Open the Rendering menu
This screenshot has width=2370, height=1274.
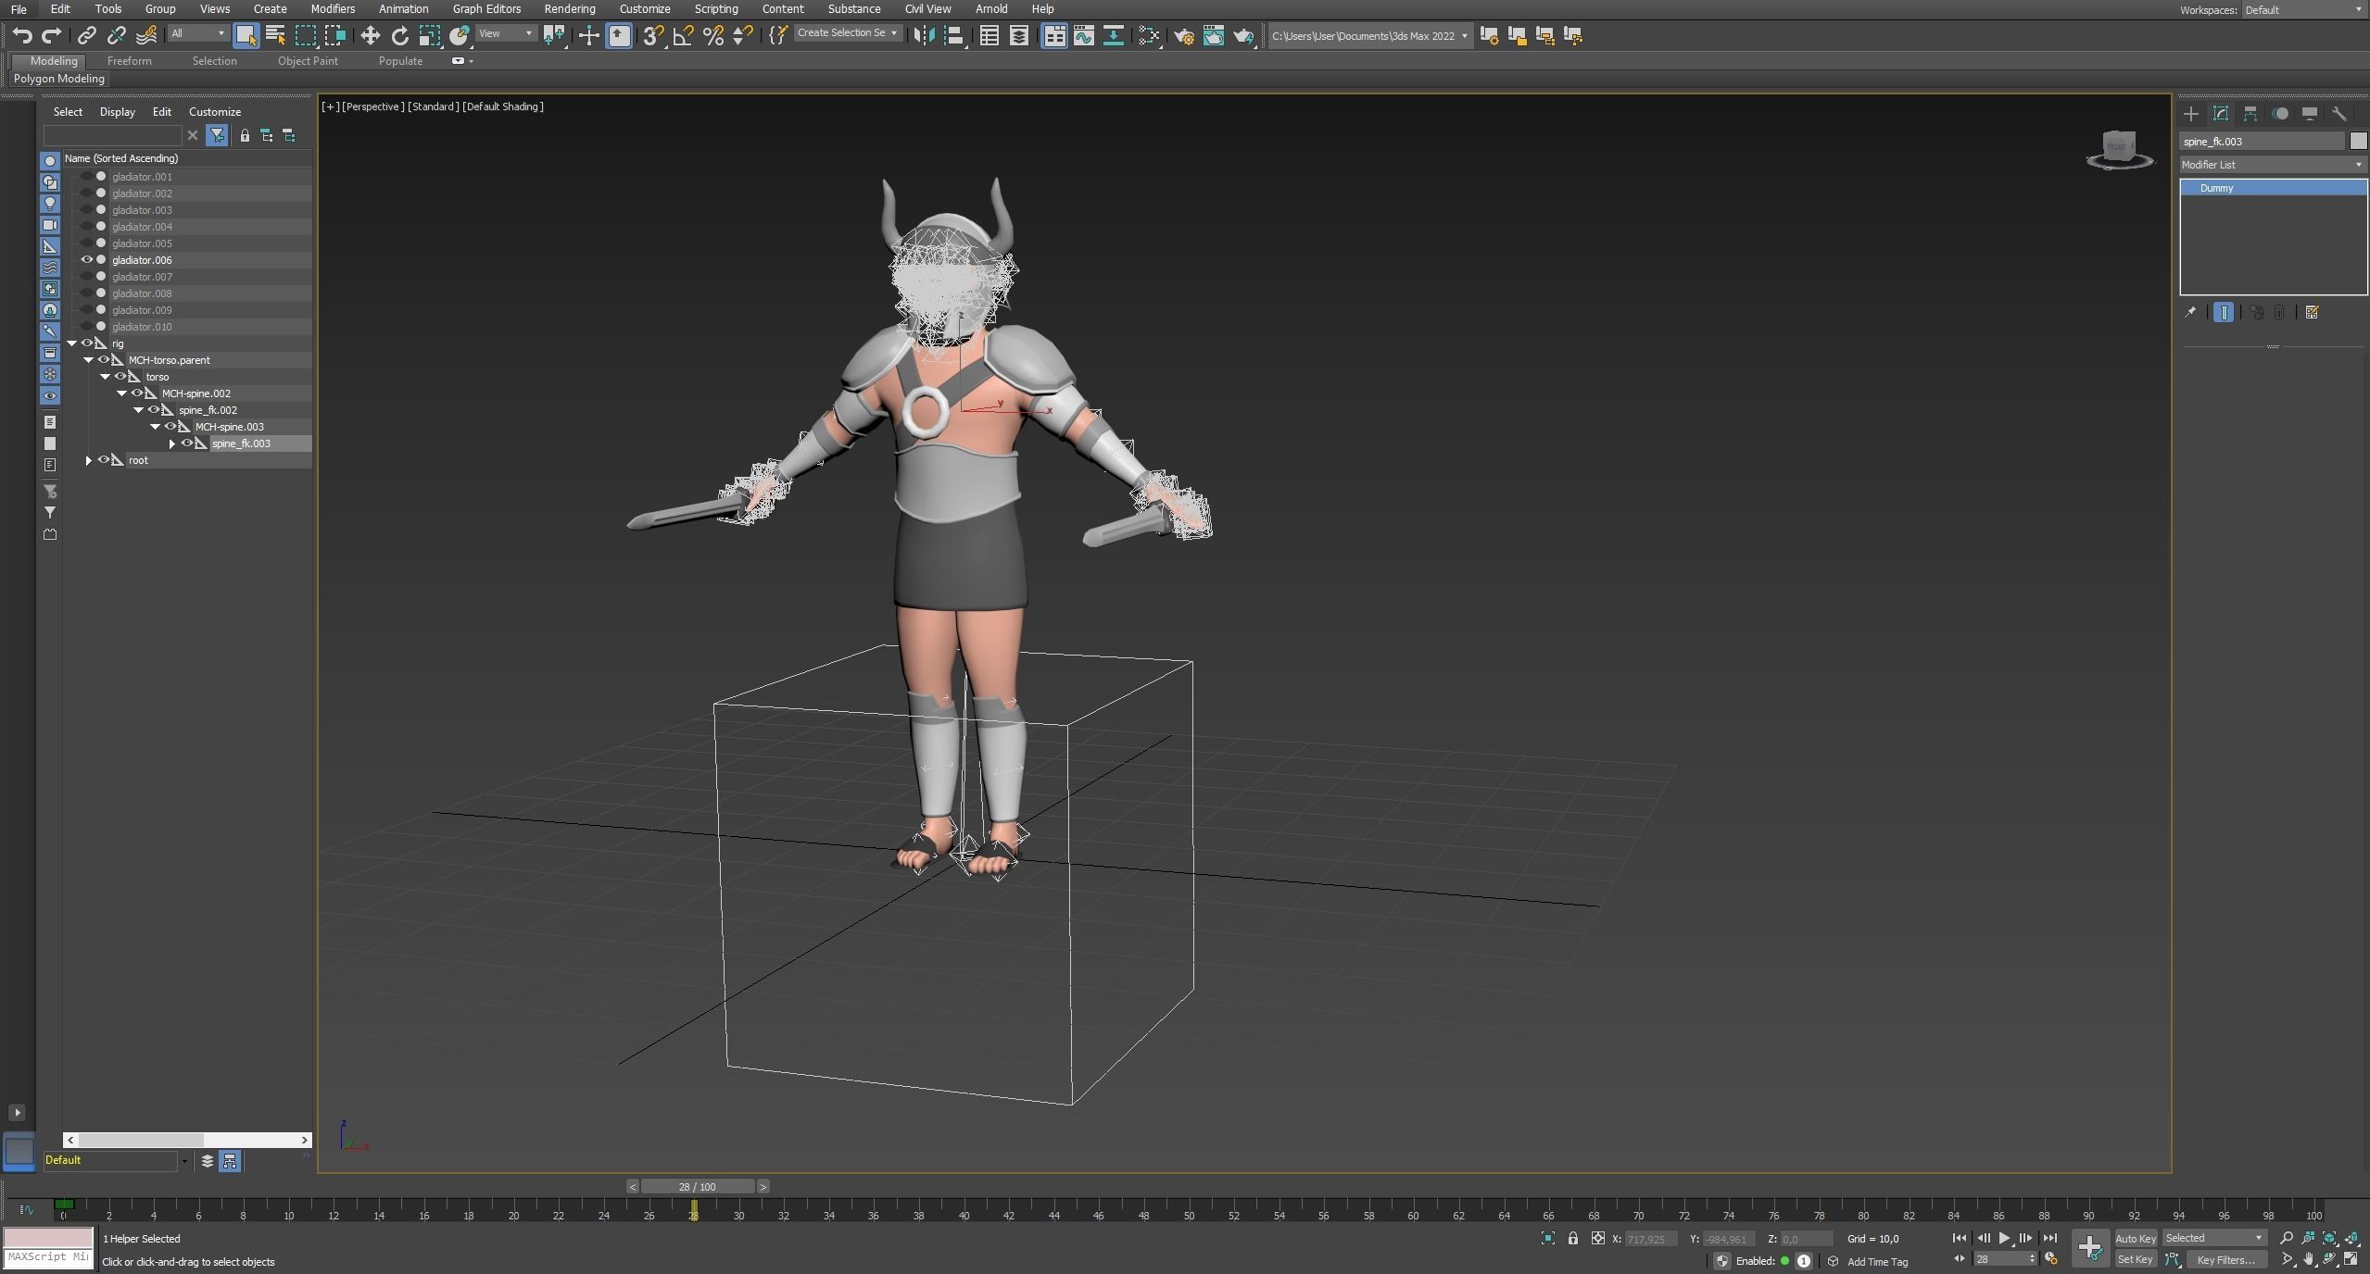[x=569, y=9]
